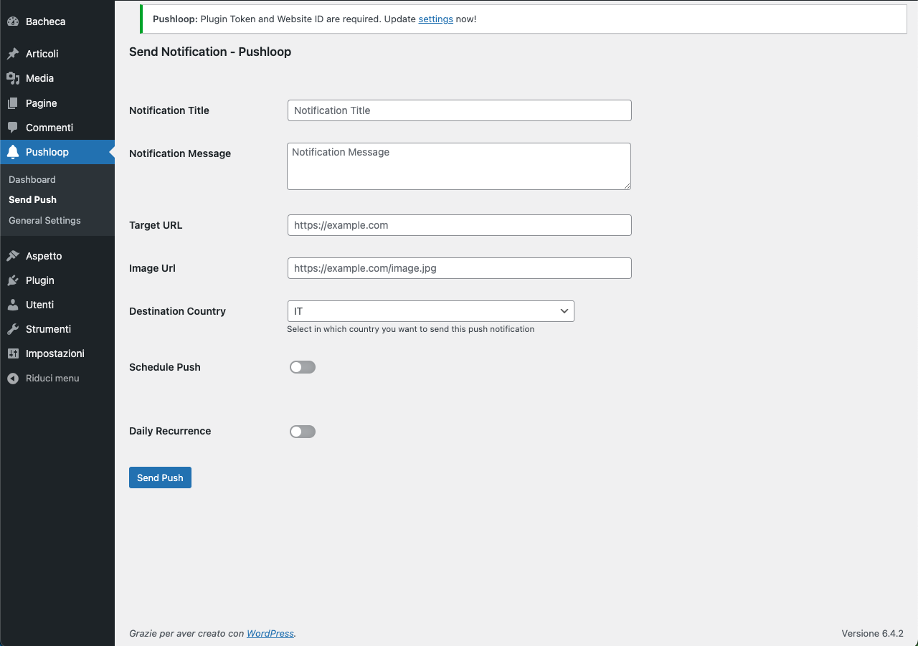Select Pagine from the admin menu
Screen dimensions: 918x646
pyautogui.click(x=57, y=103)
